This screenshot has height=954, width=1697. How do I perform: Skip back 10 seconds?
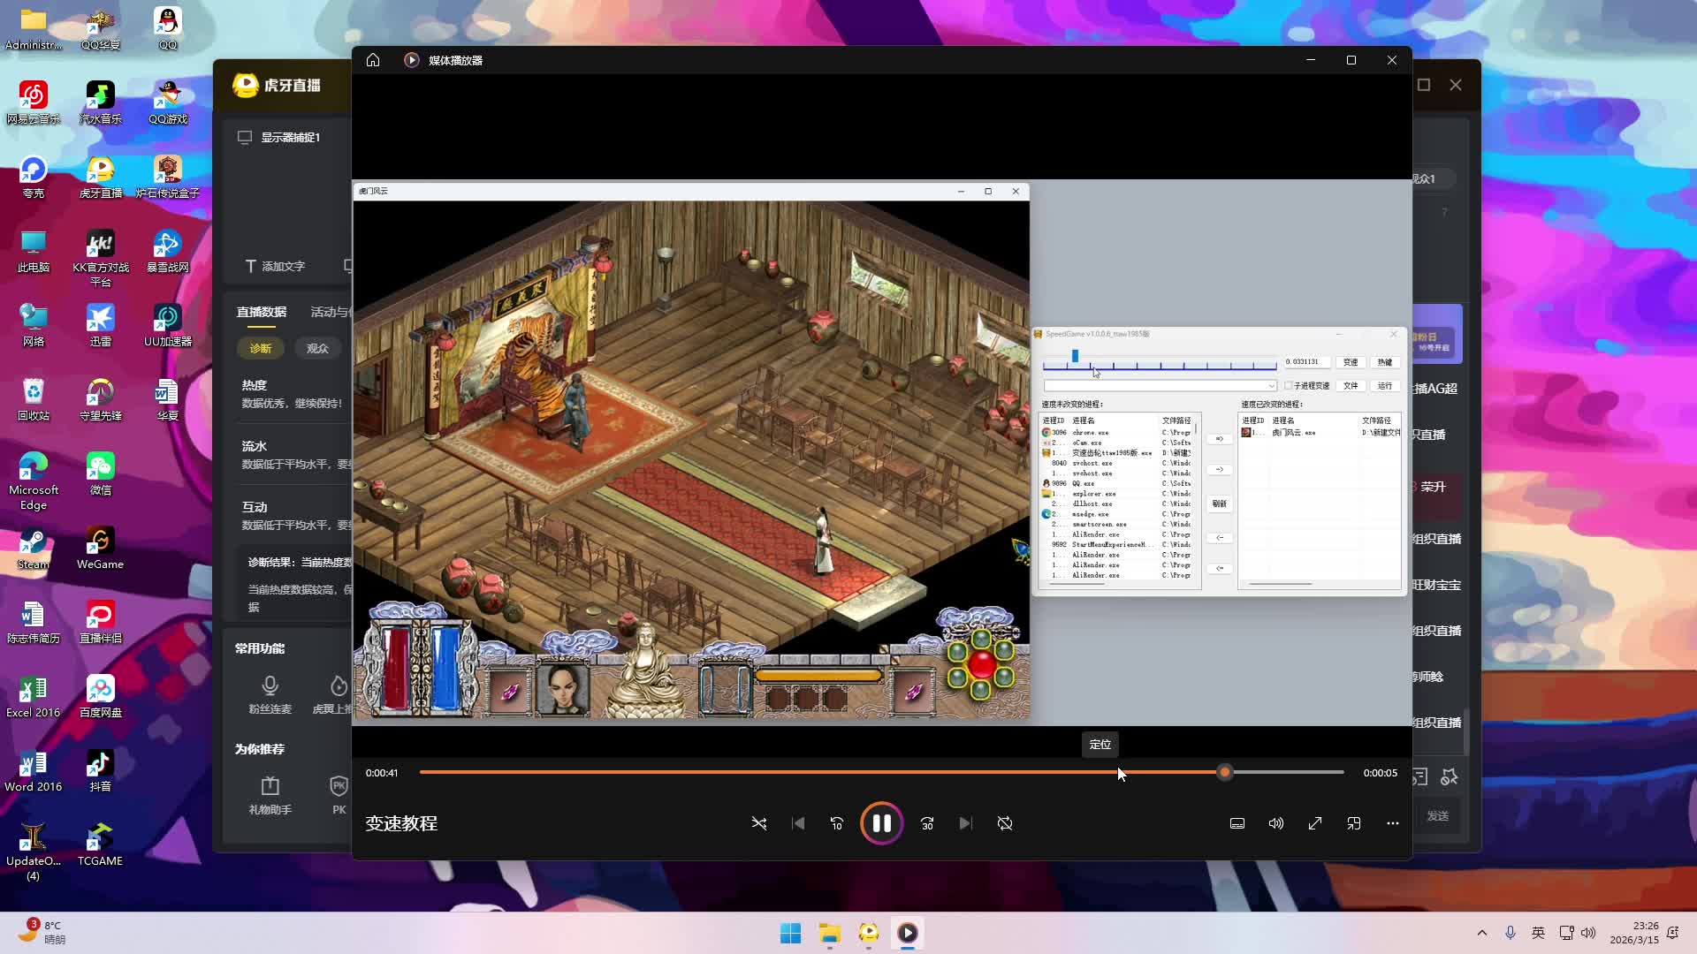click(x=837, y=823)
